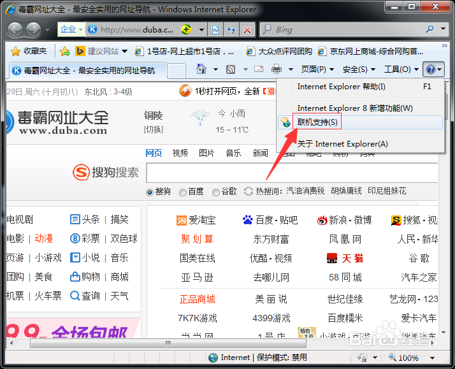Click the browser Forward arrow button

click(33, 29)
